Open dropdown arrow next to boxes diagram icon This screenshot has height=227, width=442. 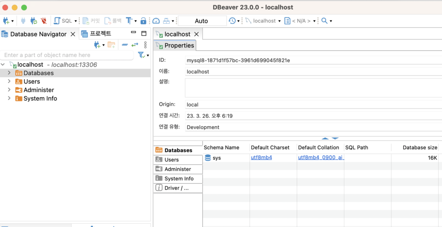[173, 21]
